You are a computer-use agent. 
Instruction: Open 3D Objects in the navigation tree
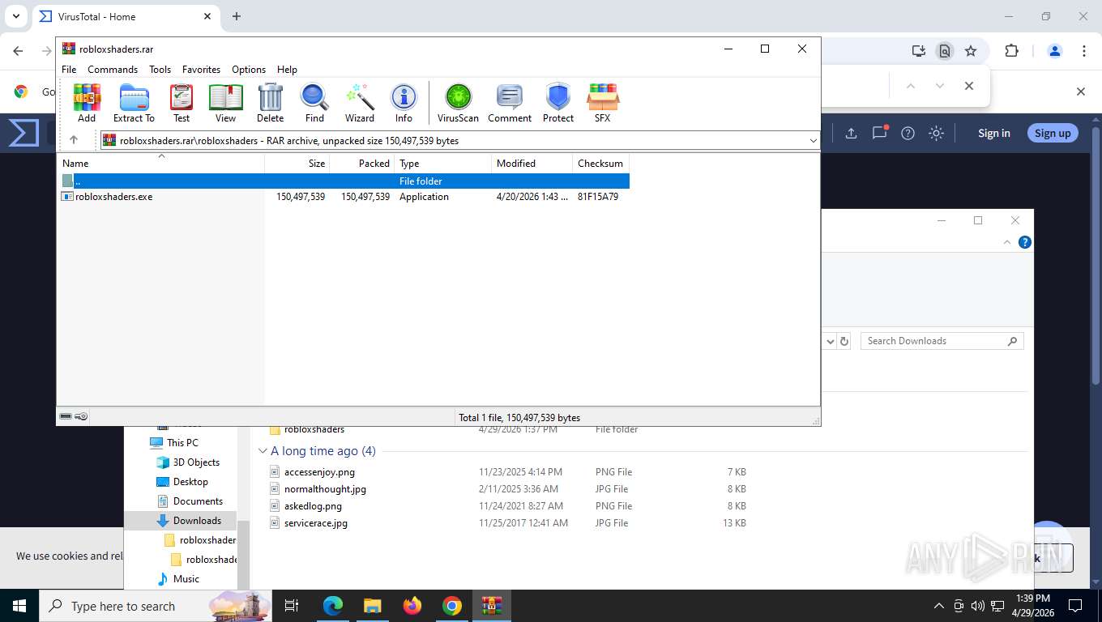pyautogui.click(x=196, y=462)
